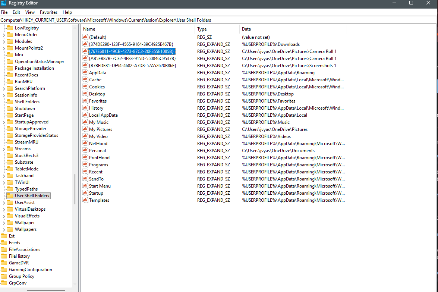Open the Favorites menu
Image resolution: width=438 pixels, height=292 pixels.
pyautogui.click(x=48, y=12)
